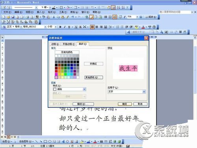This screenshot has width=197, height=148.
Task: Insert WordArt from drawing toolbar
Action: pyautogui.click(x=63, y=141)
